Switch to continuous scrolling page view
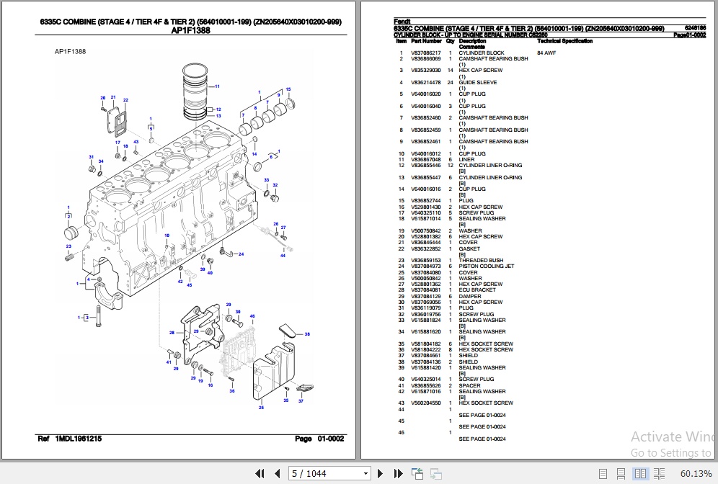718x484 pixels. [x=621, y=474]
